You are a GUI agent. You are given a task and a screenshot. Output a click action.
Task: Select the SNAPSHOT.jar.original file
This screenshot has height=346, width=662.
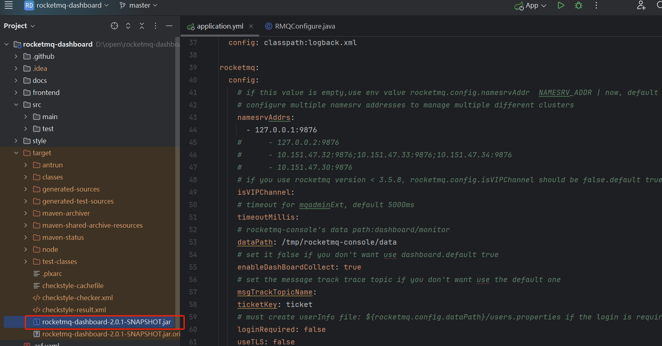pos(111,334)
